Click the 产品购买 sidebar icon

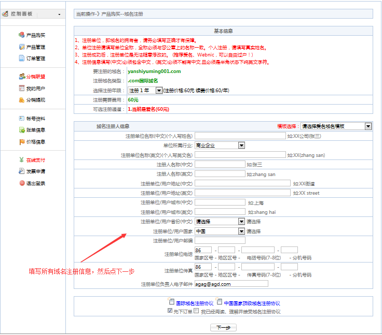coord(21,35)
